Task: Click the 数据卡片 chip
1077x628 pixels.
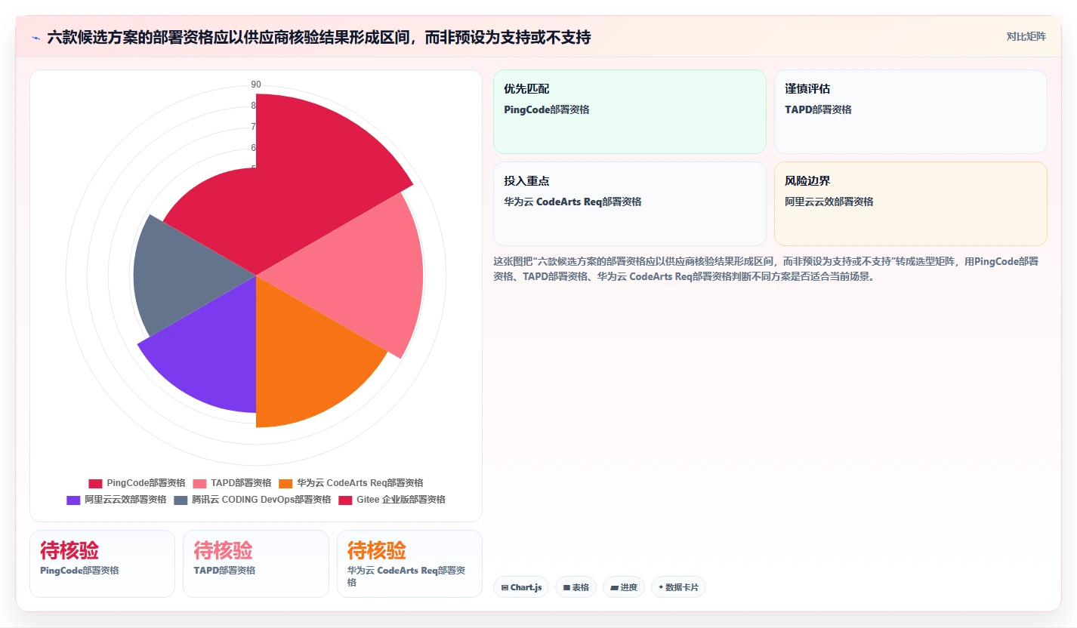Action: 678,587
